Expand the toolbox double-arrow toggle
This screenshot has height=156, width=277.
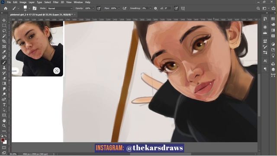[x=2, y=13]
